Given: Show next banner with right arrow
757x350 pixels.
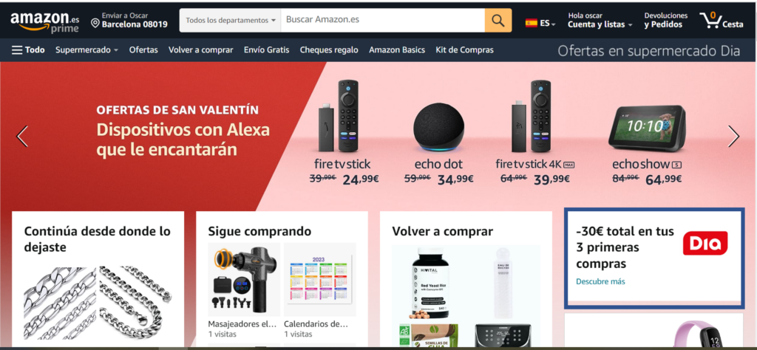Looking at the screenshot, I should pyautogui.click(x=733, y=137).
